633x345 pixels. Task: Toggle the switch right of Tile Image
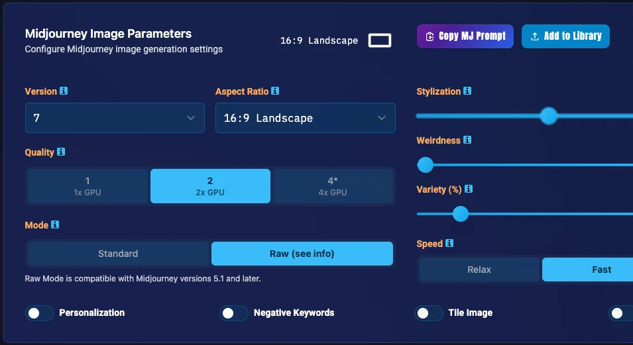pyautogui.click(x=621, y=313)
